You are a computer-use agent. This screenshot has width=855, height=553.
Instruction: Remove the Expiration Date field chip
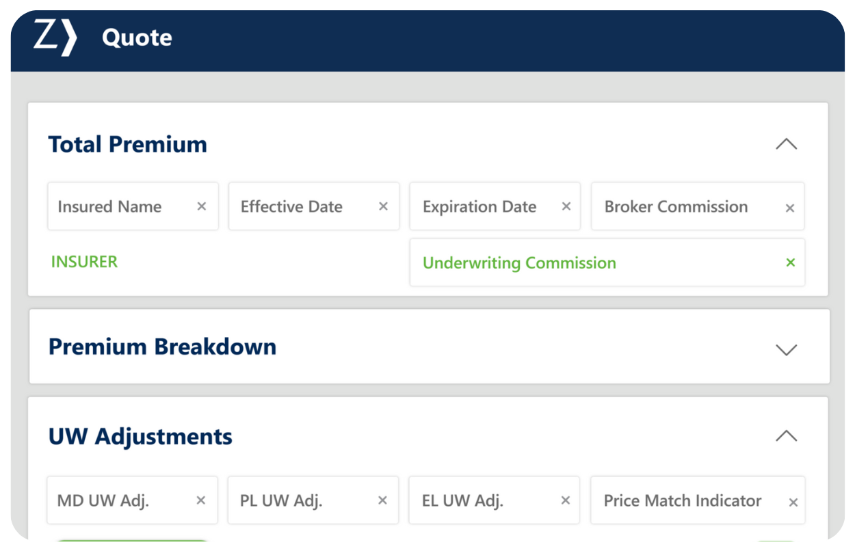click(566, 206)
